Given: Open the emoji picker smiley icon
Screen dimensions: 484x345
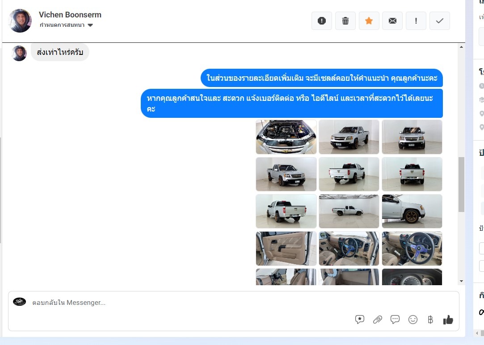Looking at the screenshot, I should point(412,320).
